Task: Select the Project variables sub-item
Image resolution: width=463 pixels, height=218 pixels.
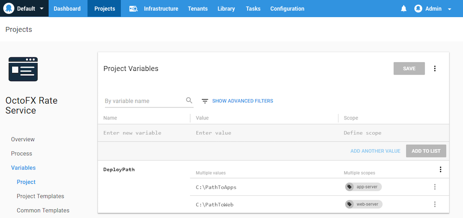Action: [x=26, y=182]
